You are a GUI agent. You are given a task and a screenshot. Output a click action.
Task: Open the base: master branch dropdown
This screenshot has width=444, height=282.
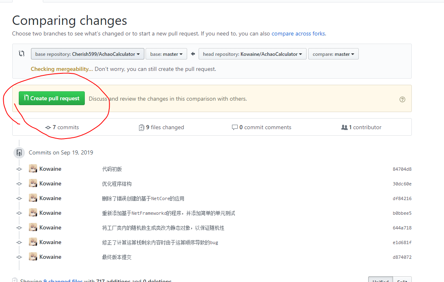coord(166,54)
